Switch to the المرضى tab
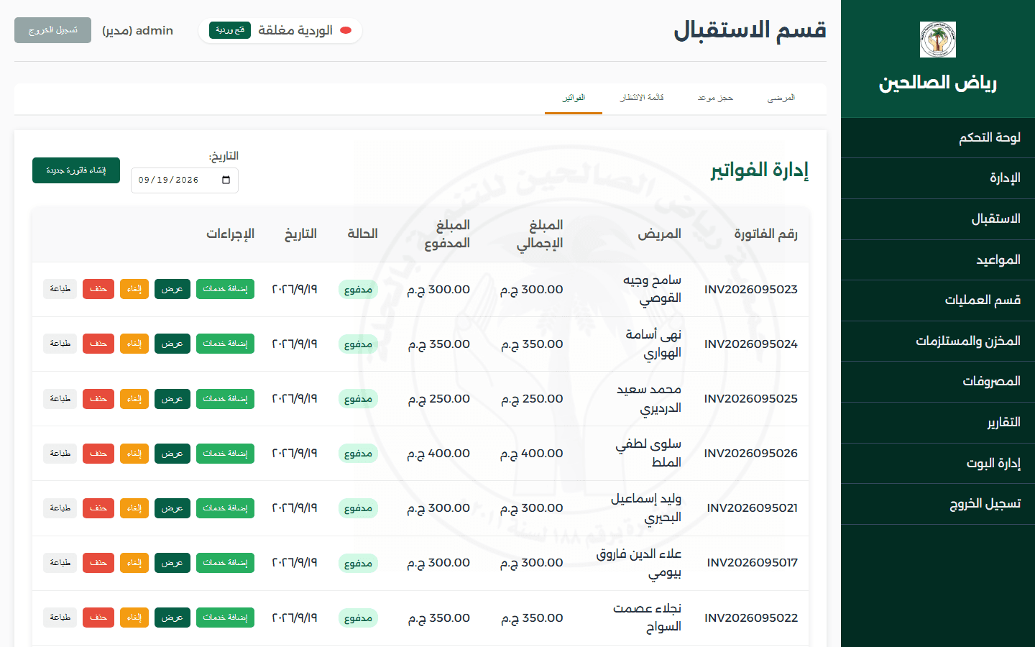This screenshot has width=1035, height=647. (x=781, y=98)
